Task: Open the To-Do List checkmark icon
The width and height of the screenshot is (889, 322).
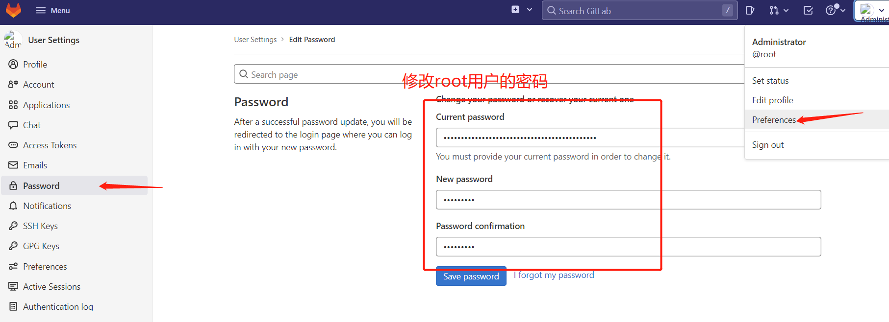Action: pyautogui.click(x=809, y=10)
